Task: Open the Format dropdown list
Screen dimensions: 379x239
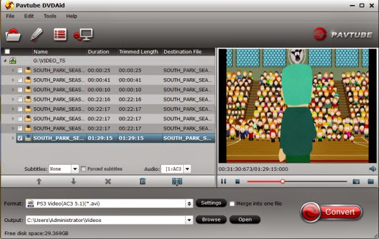Action: 189,204
